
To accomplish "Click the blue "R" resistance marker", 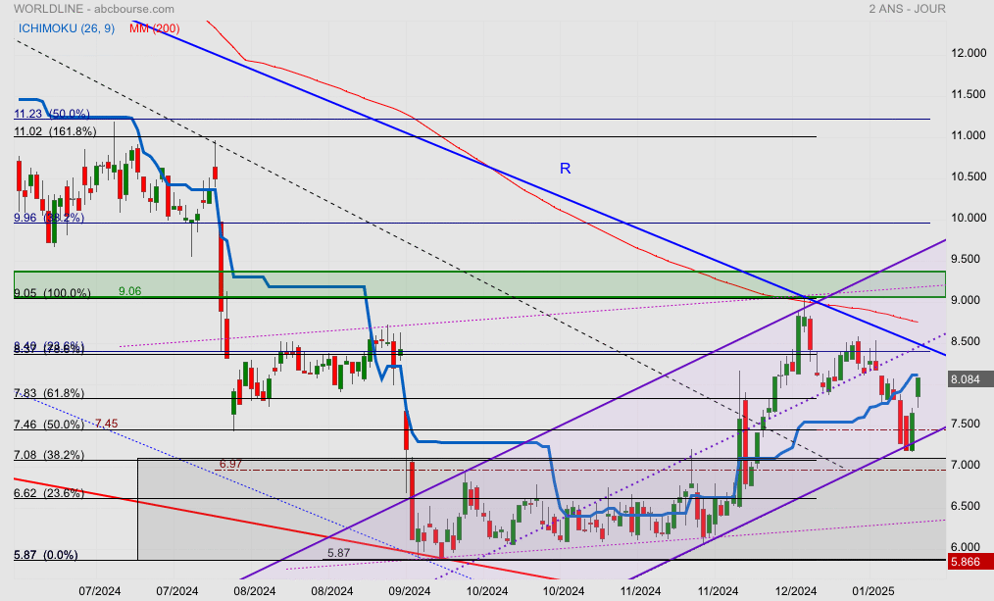I will point(566,168).
